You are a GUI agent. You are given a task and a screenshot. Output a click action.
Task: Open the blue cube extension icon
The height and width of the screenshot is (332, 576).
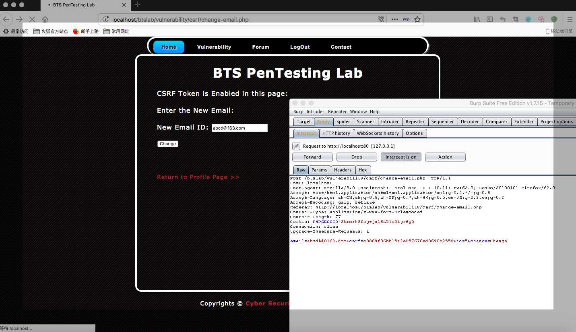tap(529, 19)
